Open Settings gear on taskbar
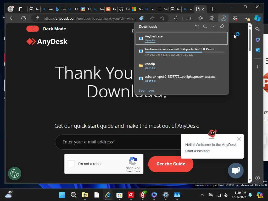The image size is (268, 201). point(165,195)
